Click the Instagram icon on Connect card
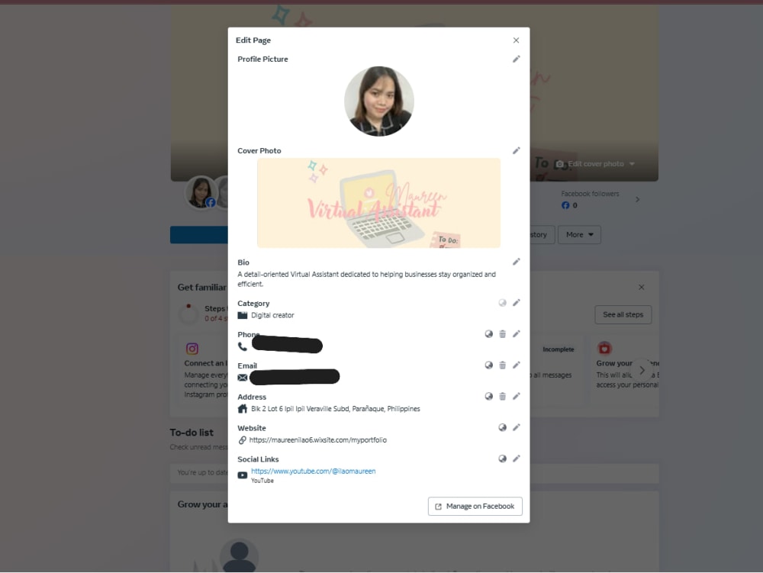The image size is (763, 573). click(x=192, y=349)
